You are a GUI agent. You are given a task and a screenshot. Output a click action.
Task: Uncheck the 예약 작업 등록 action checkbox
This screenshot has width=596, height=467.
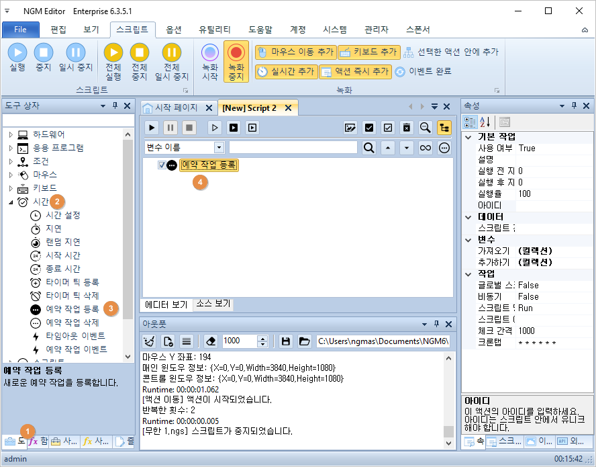click(162, 165)
